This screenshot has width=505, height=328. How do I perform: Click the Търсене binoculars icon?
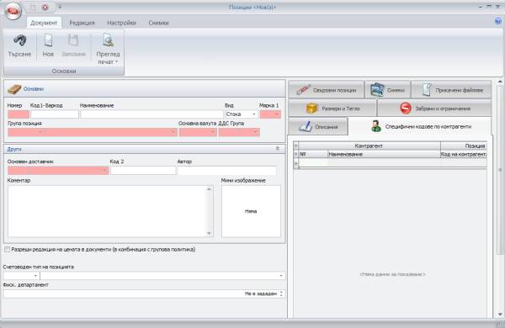(x=19, y=40)
